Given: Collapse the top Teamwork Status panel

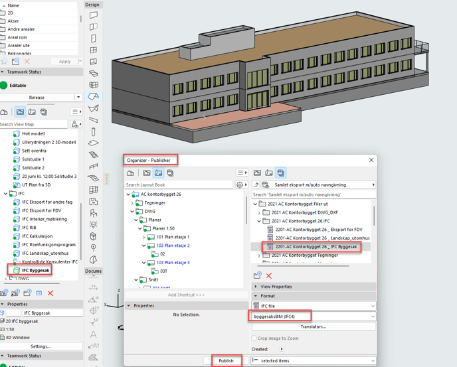Looking at the screenshot, I should [x=3, y=72].
